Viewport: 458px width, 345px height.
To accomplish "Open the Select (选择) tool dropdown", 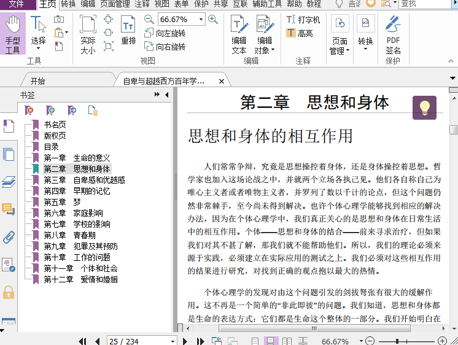I will coord(38,48).
